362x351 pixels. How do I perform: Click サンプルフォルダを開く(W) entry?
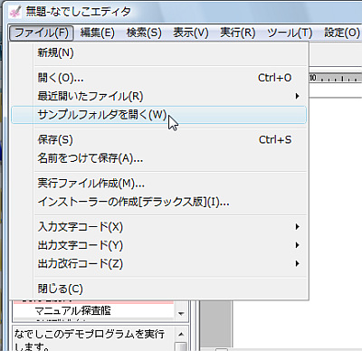coord(158,115)
